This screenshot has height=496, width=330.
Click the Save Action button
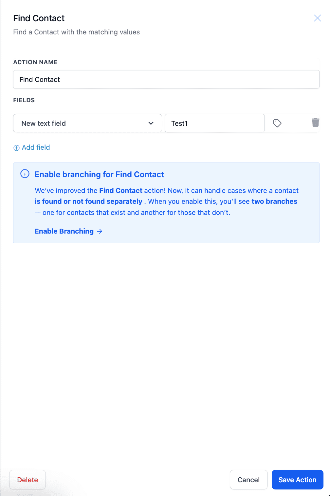pos(298,480)
